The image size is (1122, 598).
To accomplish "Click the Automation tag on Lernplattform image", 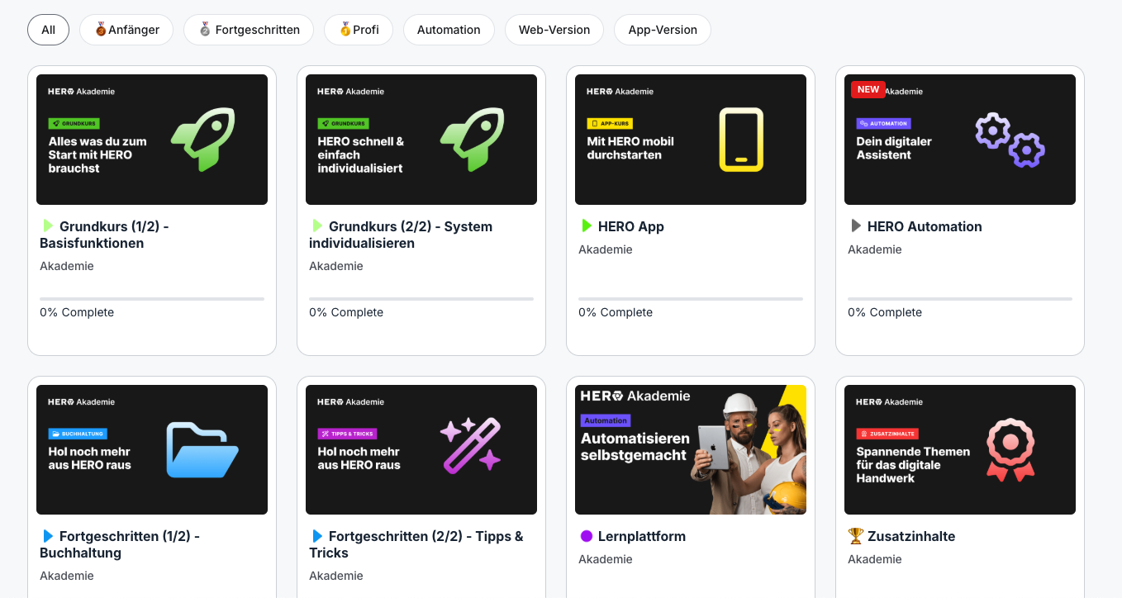I will tap(606, 420).
